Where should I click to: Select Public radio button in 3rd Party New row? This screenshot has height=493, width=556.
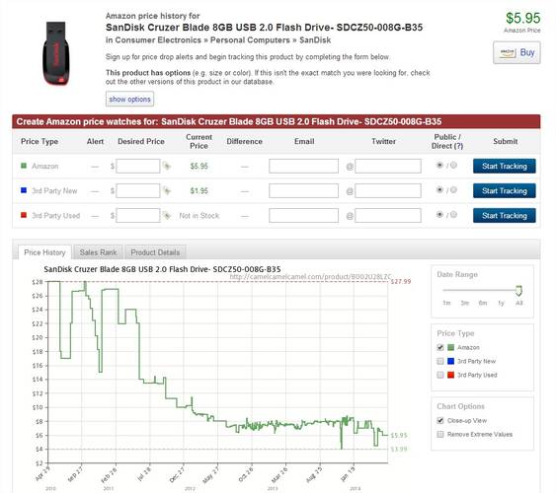[439, 189]
